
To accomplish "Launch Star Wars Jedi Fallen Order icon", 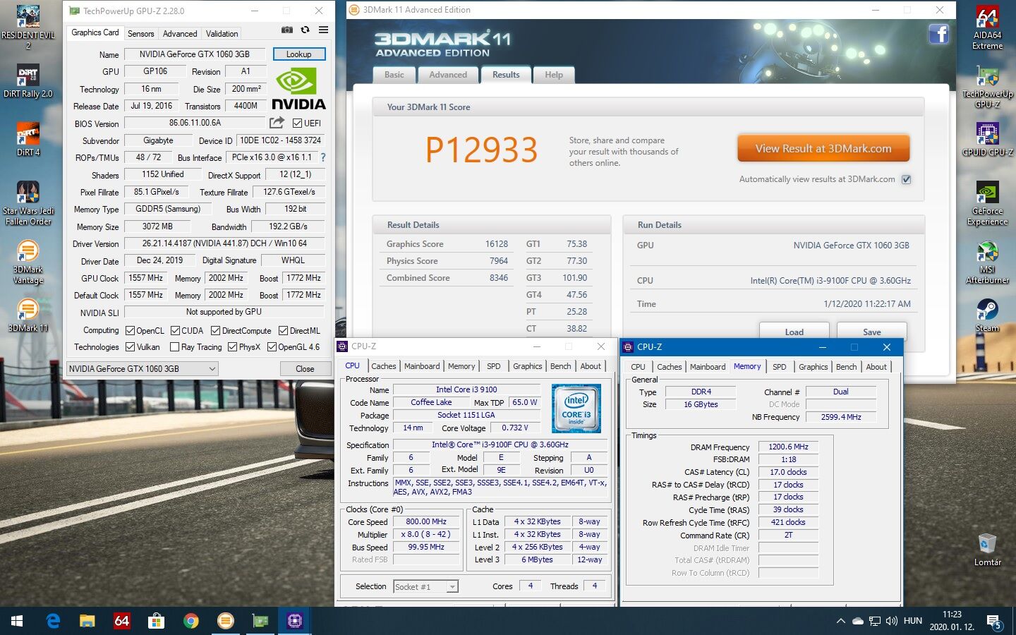I will pos(28,203).
